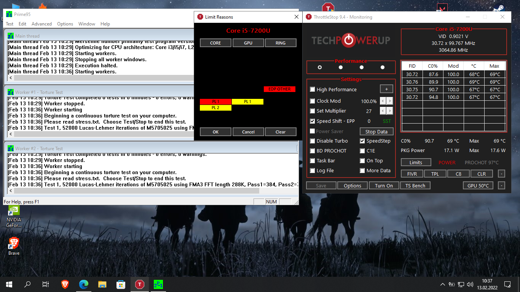The image size is (520, 292).
Task: Click the red PL 1 indicator
Action: (x=215, y=102)
